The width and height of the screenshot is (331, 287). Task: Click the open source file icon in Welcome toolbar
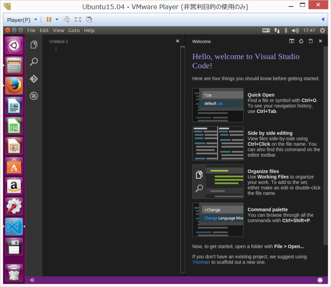tap(311, 41)
